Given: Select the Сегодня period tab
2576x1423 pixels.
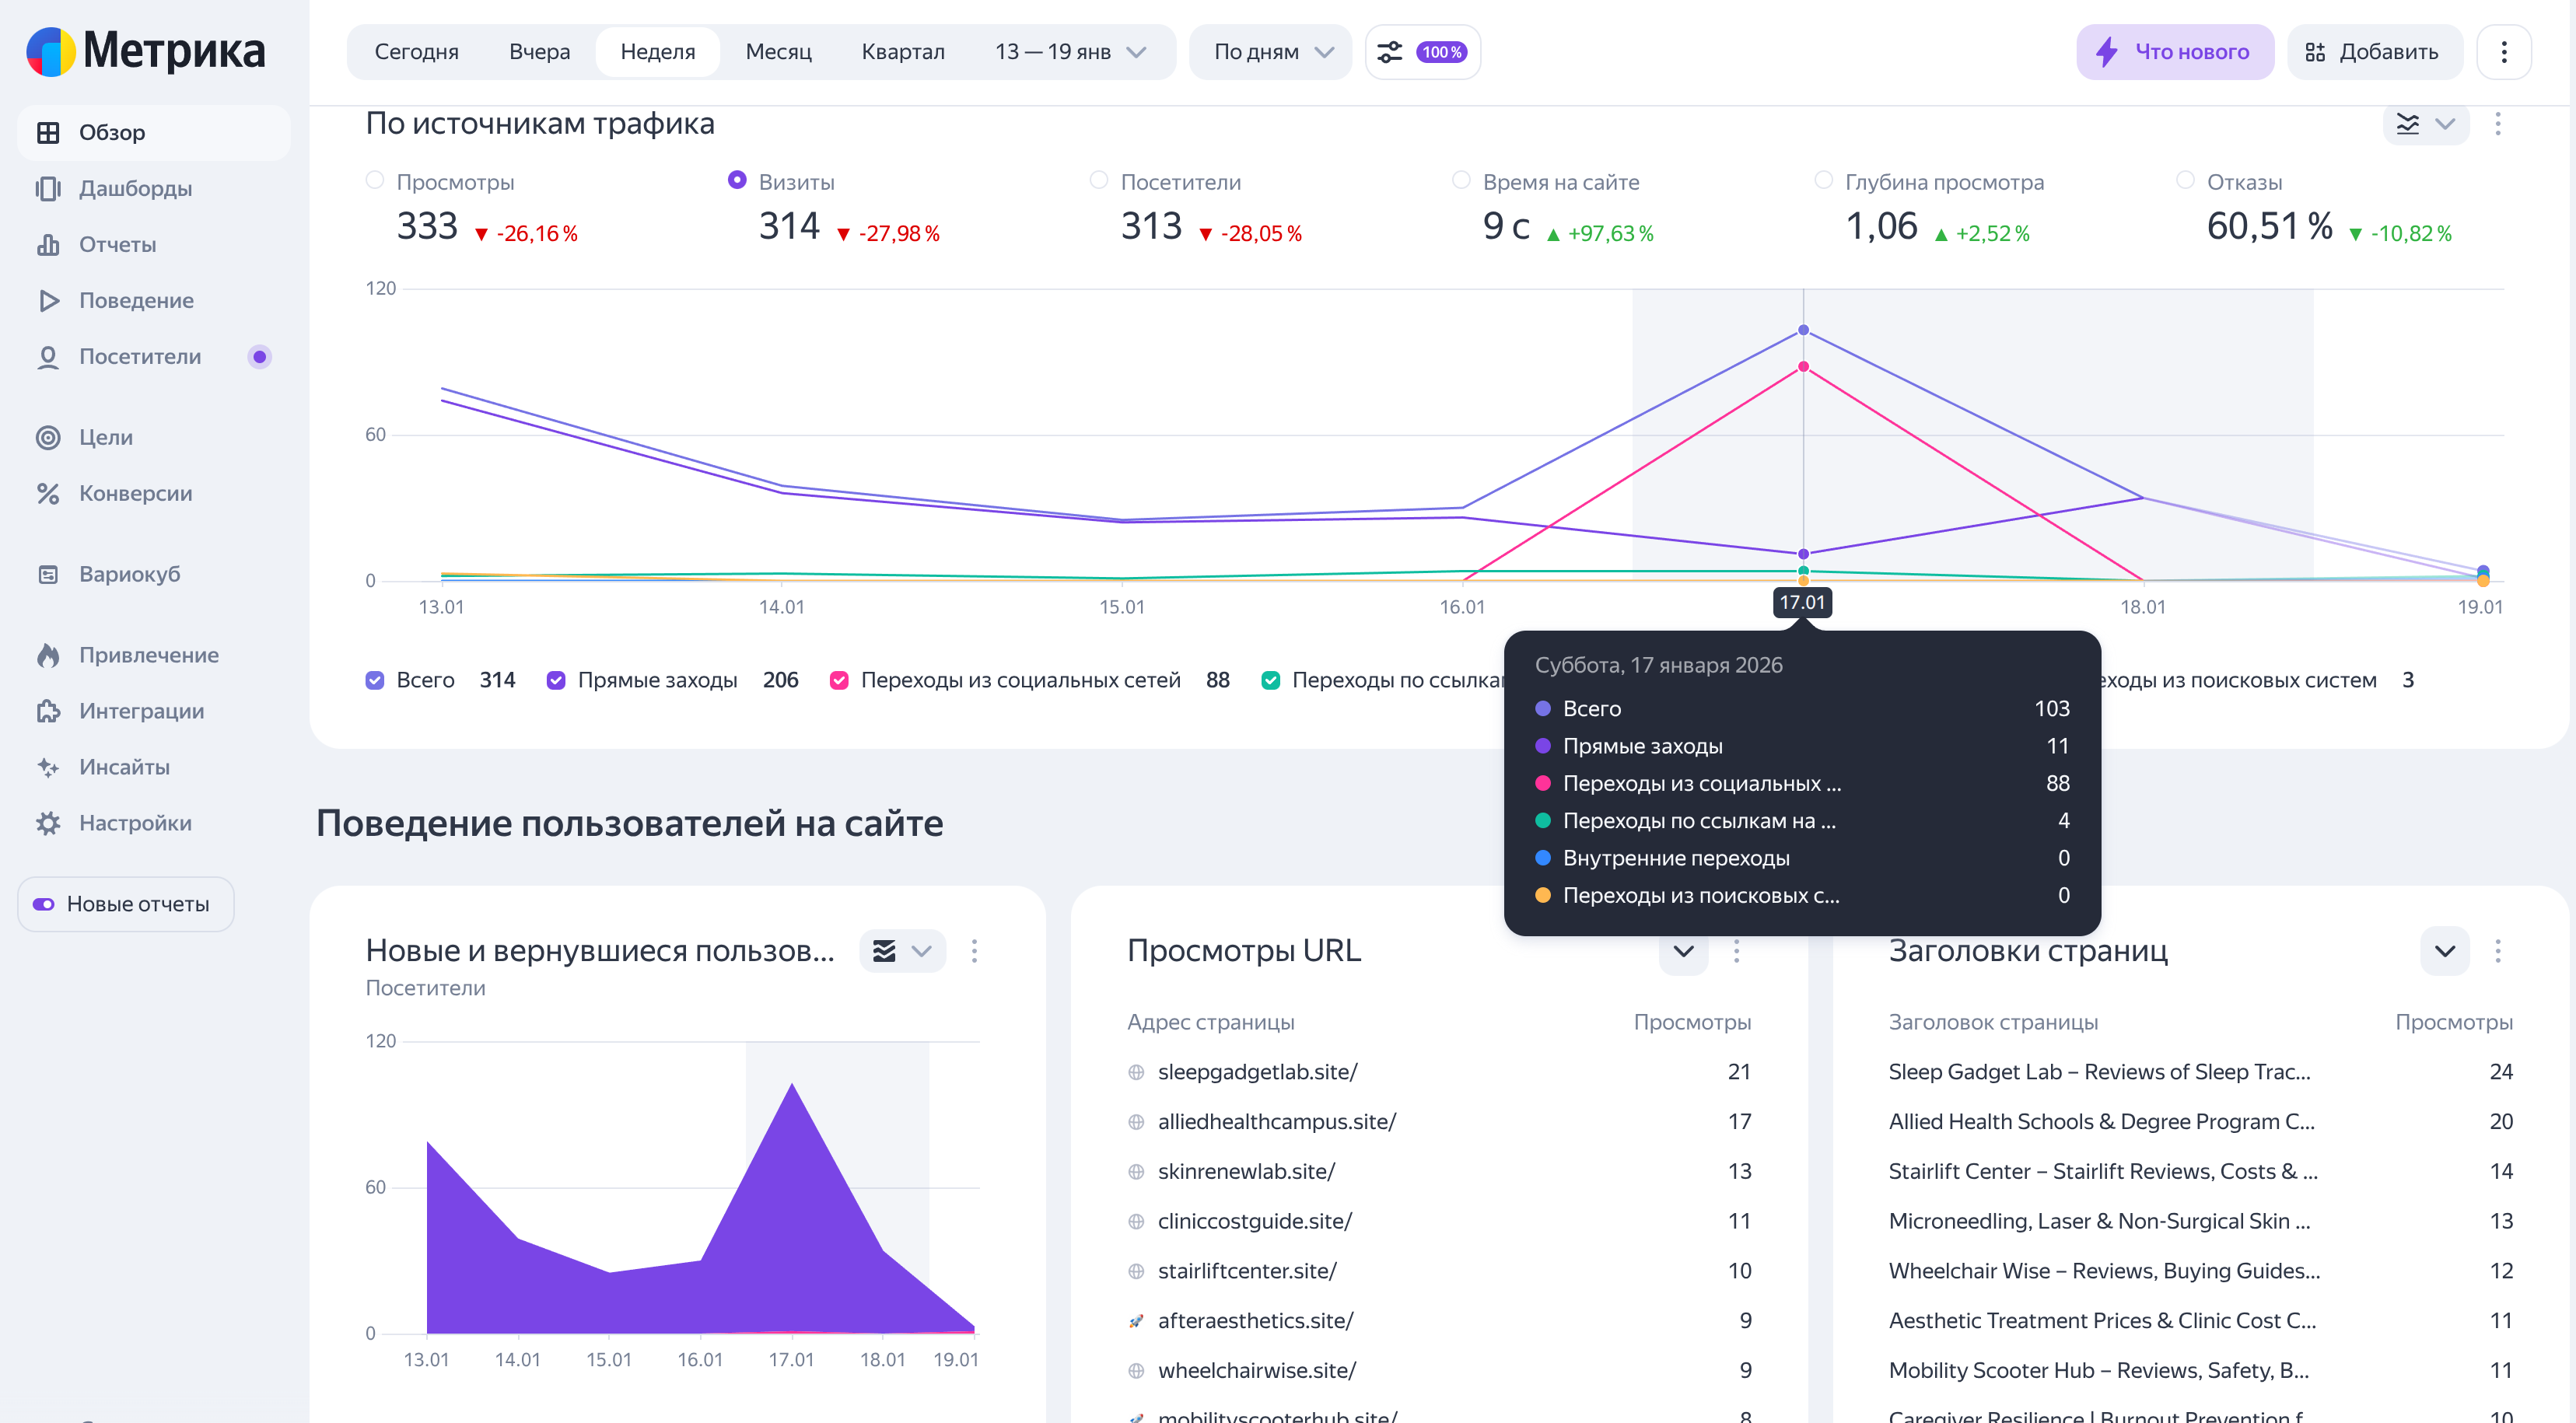Looking at the screenshot, I should (x=416, y=52).
